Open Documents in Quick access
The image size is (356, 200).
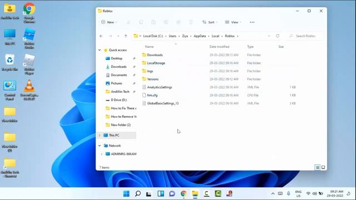pyautogui.click(x=118, y=75)
